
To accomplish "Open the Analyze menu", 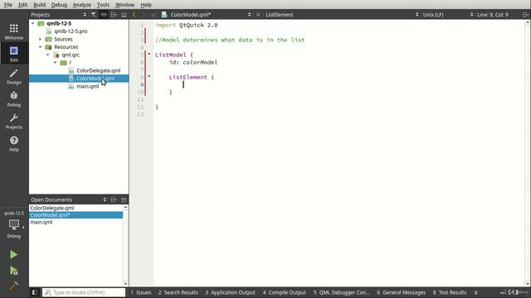I will [x=82, y=5].
